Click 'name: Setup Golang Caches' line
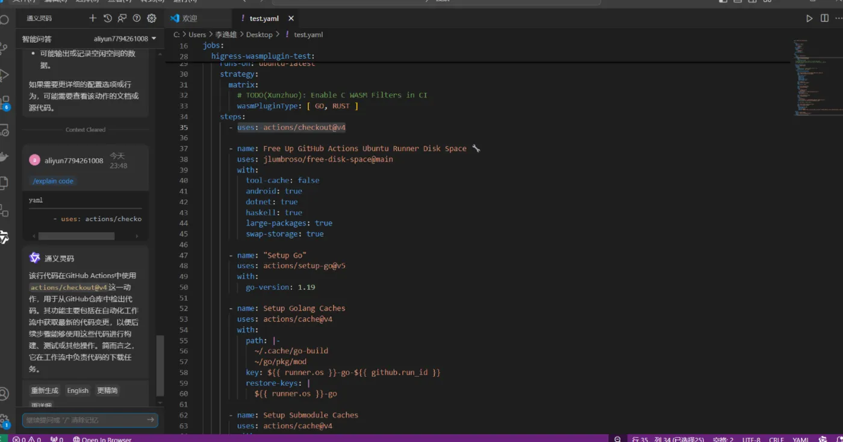 pyautogui.click(x=291, y=308)
